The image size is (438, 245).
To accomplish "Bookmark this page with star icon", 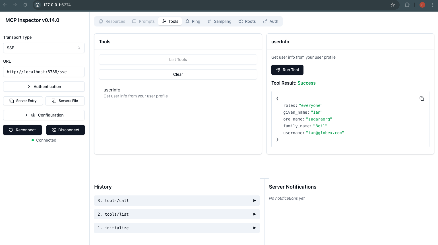I will coord(393,5).
